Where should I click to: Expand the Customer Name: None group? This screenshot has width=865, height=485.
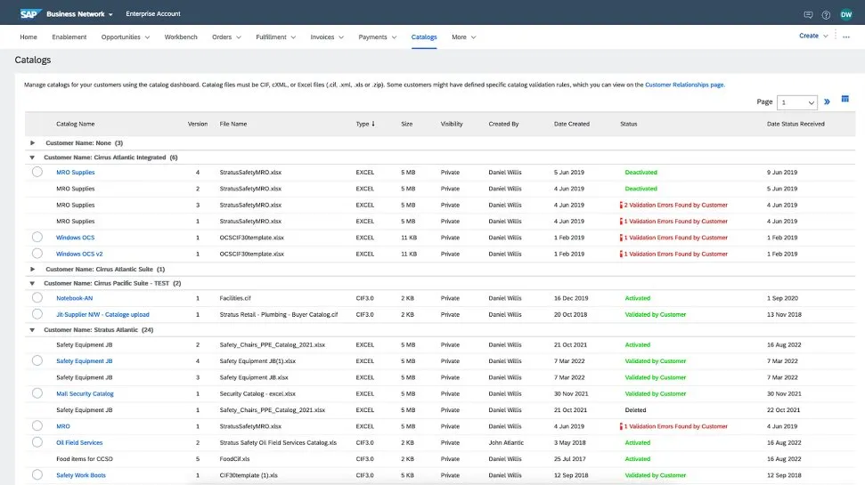point(33,143)
